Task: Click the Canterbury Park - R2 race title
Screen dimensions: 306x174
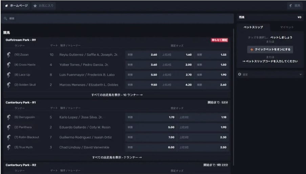Action: tap(21, 165)
